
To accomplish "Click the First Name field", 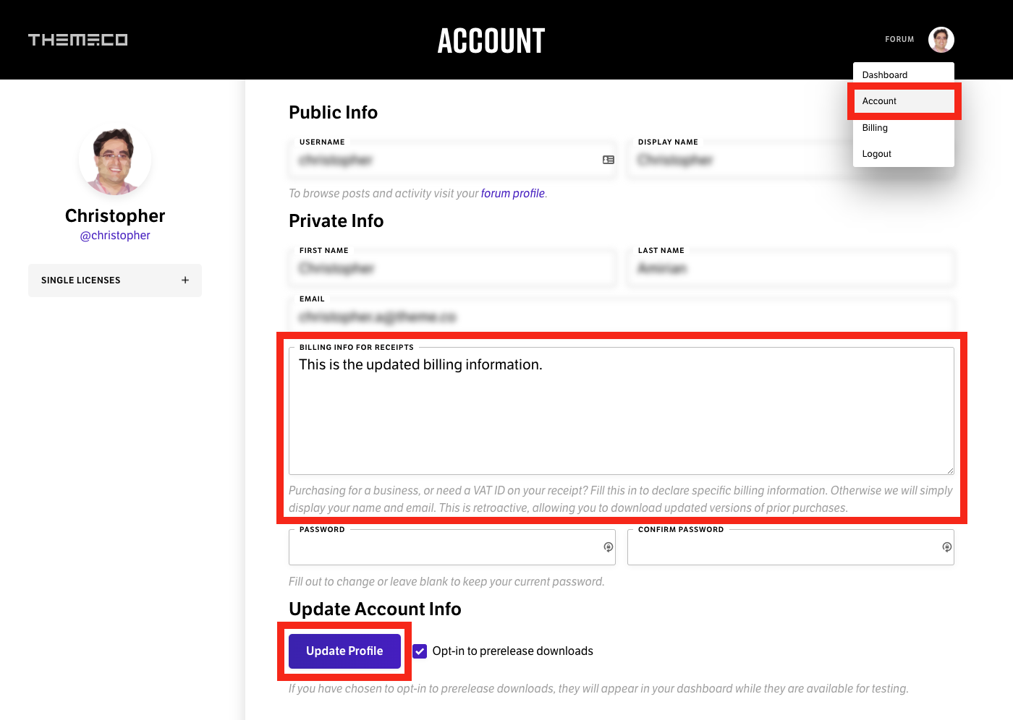I will (452, 268).
